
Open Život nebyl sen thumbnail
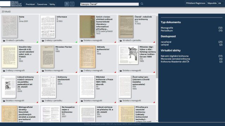[125, 87]
